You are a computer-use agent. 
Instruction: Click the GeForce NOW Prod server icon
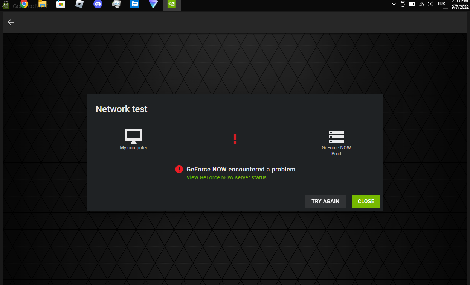(336, 137)
